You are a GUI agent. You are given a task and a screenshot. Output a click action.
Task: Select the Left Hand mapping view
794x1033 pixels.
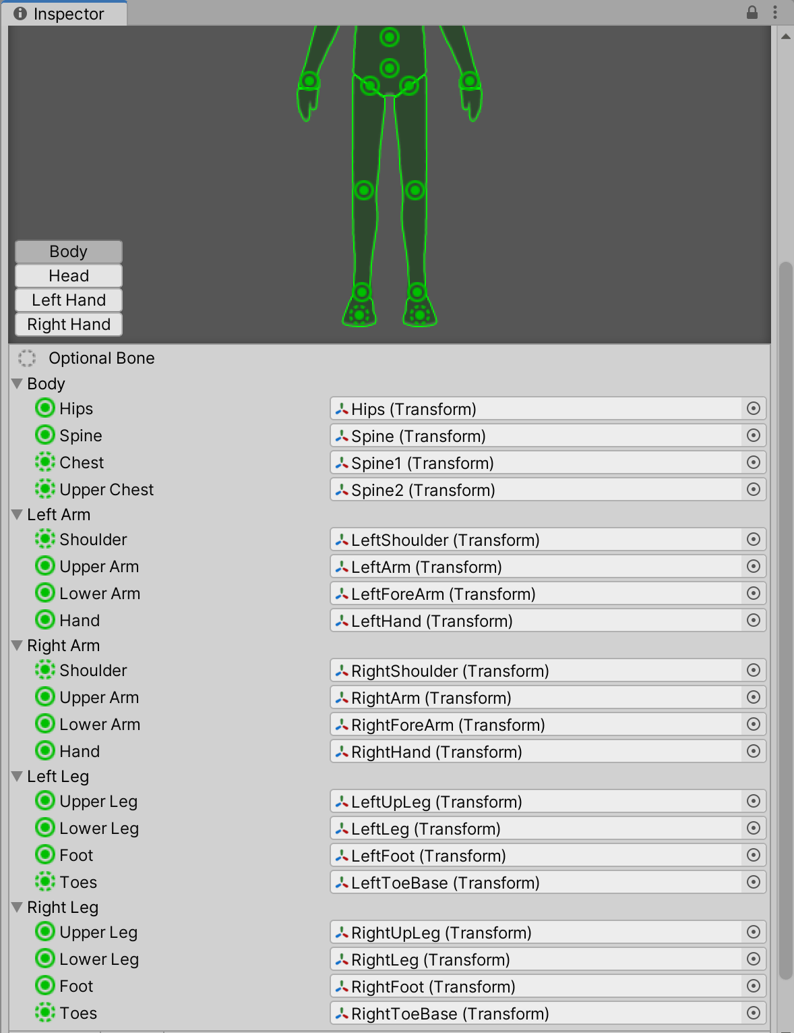pos(68,300)
